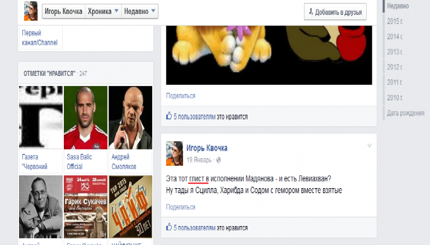
Task: Select the Игорь Квочка tab in the top bar
Action: point(64,11)
